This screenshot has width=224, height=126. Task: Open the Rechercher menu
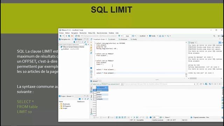83,33
